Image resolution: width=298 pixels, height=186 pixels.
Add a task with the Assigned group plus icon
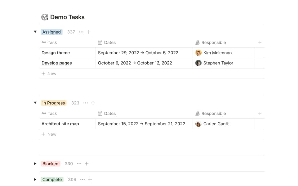89,32
